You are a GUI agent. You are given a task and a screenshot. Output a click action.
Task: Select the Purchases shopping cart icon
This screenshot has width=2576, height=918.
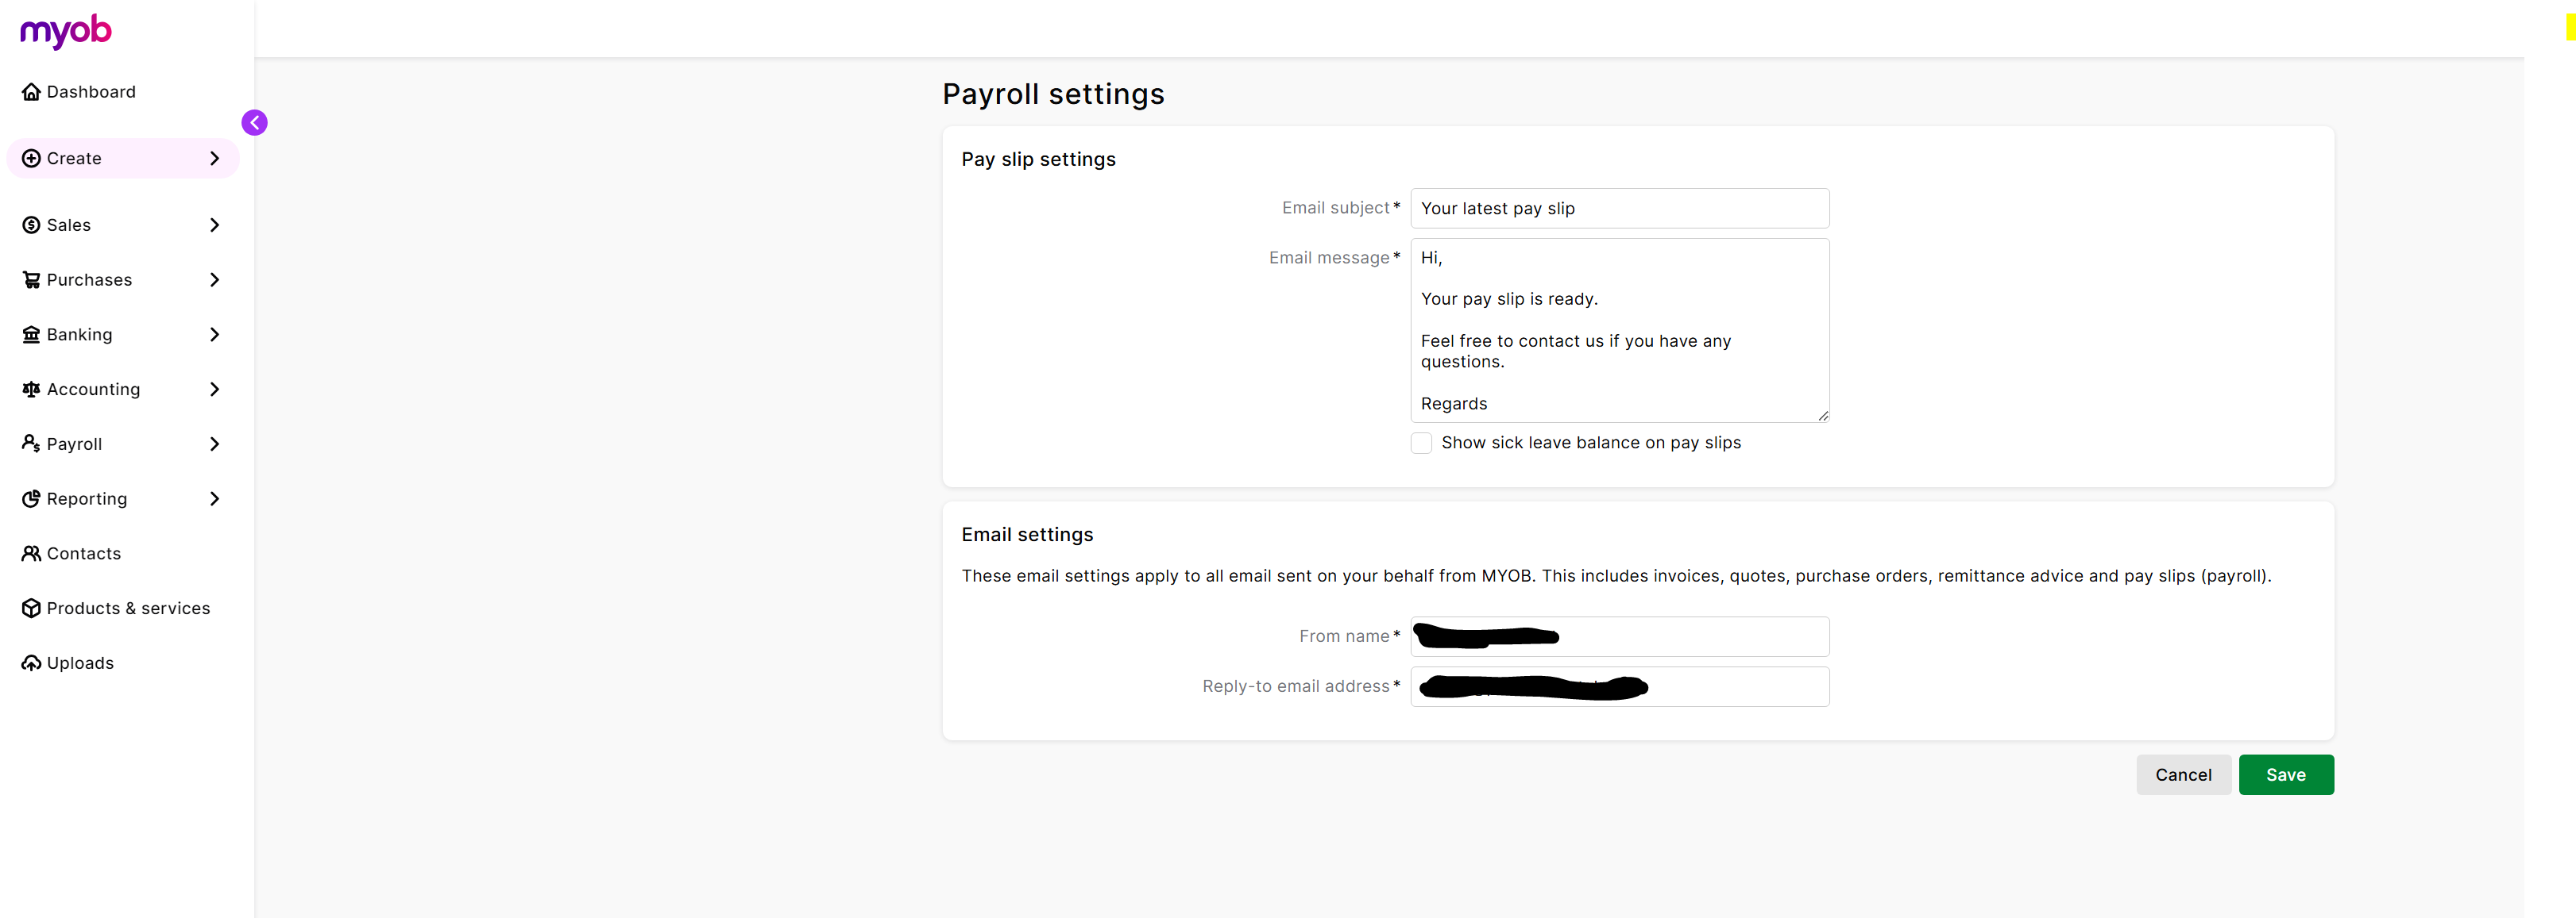point(31,278)
